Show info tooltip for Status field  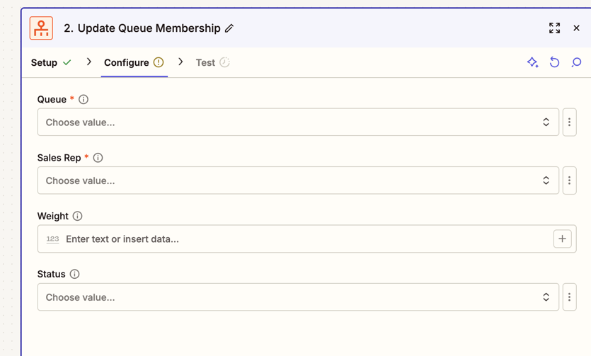(x=74, y=274)
